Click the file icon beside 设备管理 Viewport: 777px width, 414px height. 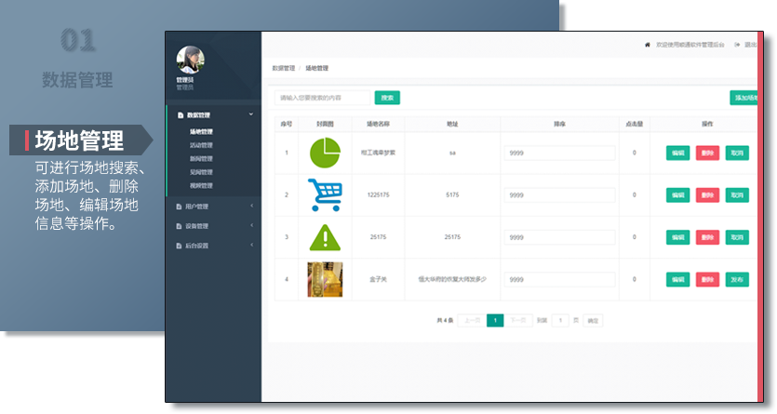pyautogui.click(x=180, y=226)
